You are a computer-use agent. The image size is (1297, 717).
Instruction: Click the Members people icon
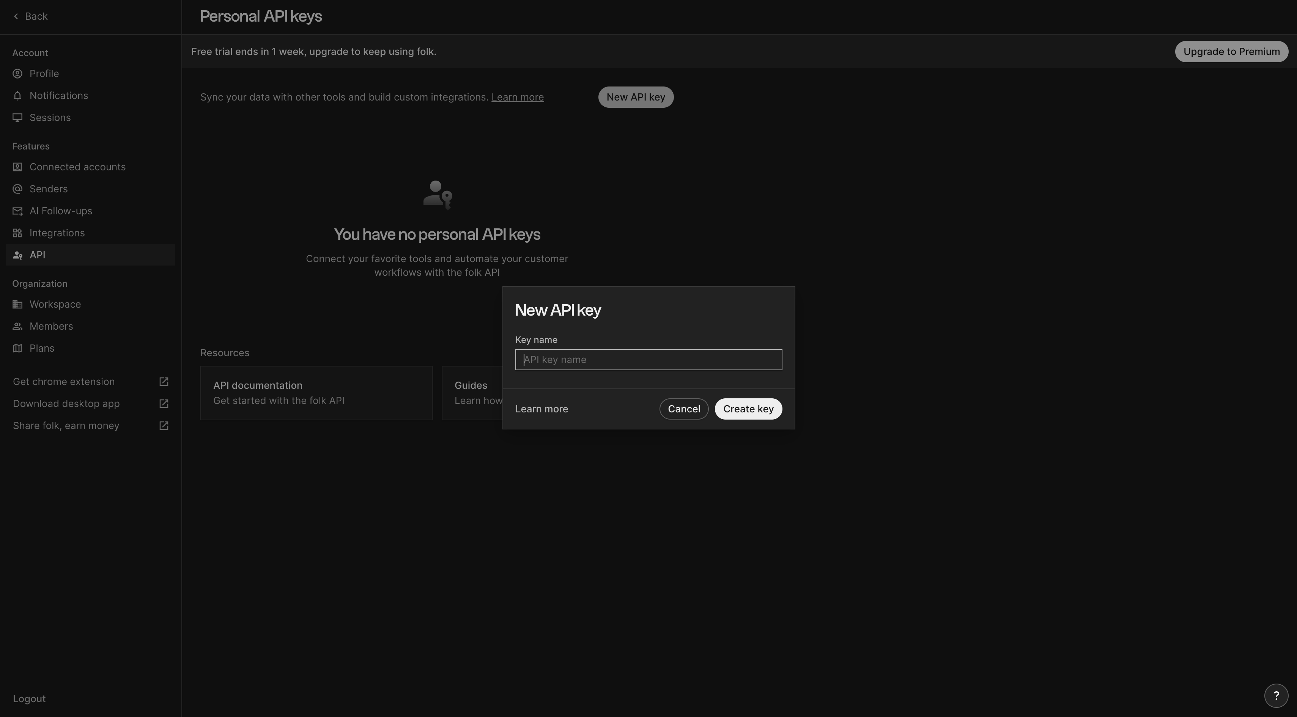(17, 326)
